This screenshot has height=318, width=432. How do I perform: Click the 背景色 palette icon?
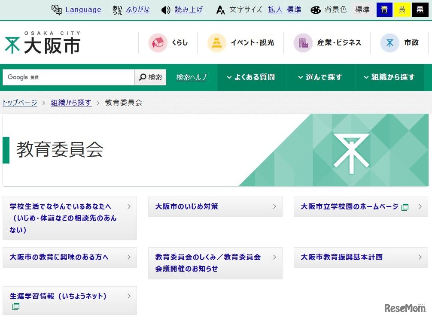(316, 9)
